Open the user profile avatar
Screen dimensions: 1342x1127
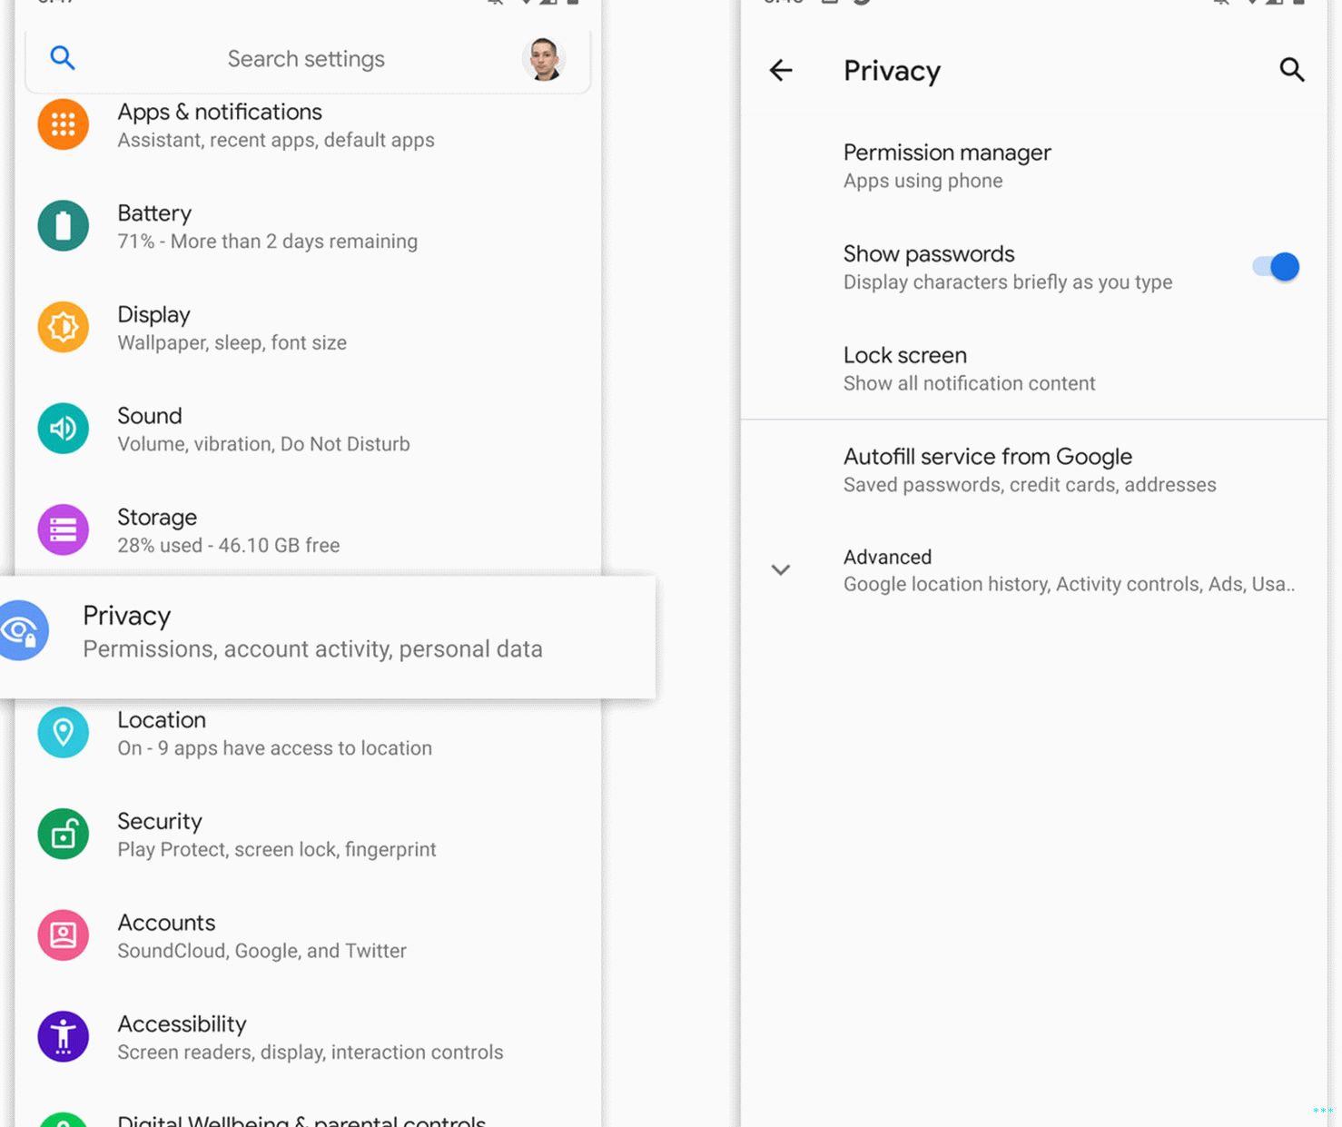[x=544, y=59]
